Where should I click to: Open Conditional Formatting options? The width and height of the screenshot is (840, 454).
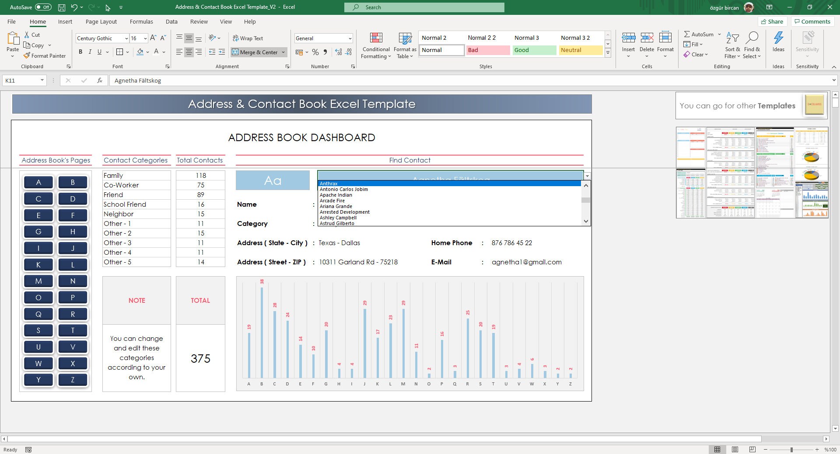point(375,45)
